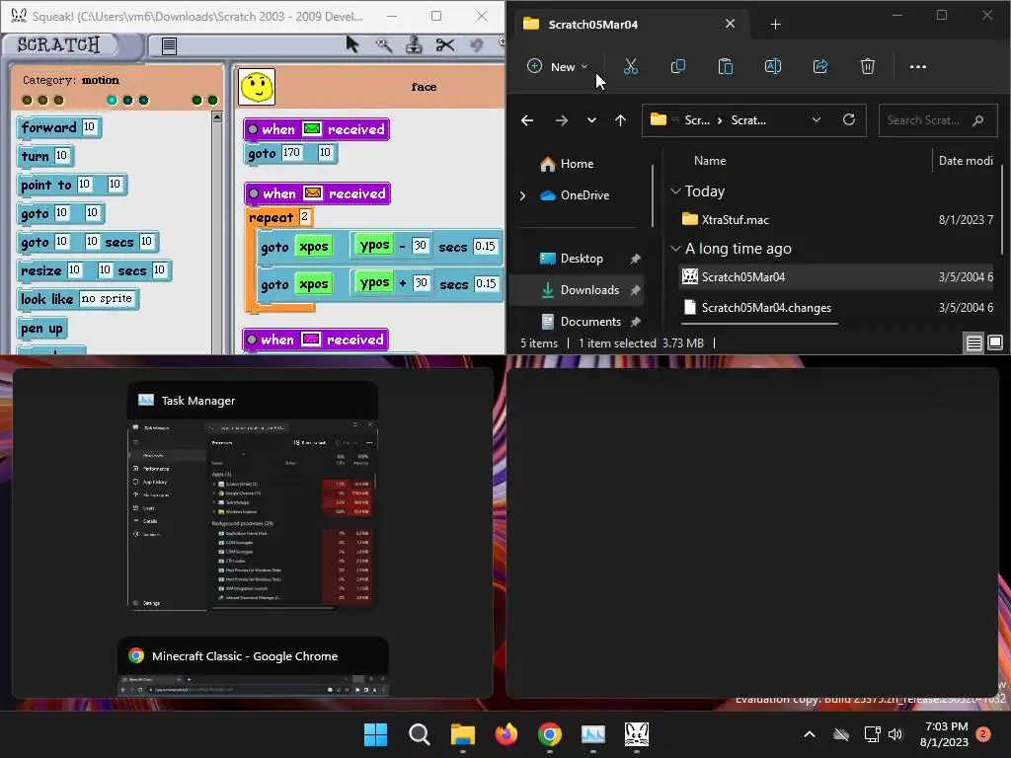
Task: Click the Copy icon in File Explorer
Action: point(677,66)
